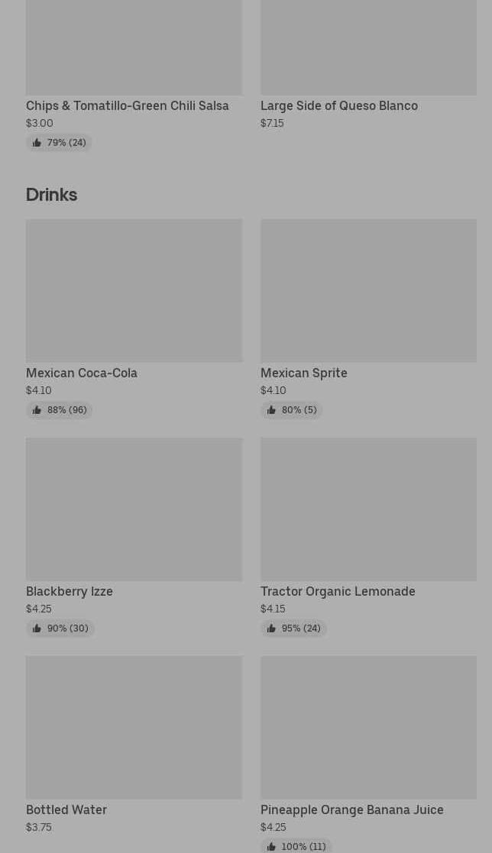The height and width of the screenshot is (853, 492).
Task: Select Large Side of Queso Blanco title
Action: pos(339,106)
